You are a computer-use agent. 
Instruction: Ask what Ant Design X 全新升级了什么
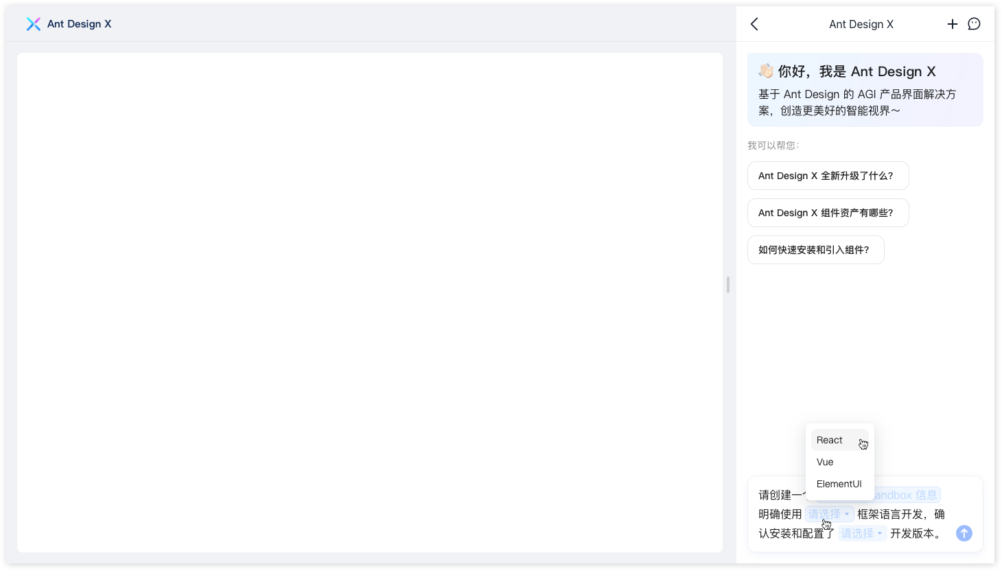pyautogui.click(x=828, y=176)
